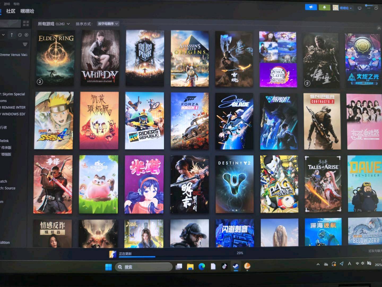The width and height of the screenshot is (382, 287).
Task: Open the 按字母顺序 sort order dropdown
Action: pyautogui.click(x=108, y=24)
